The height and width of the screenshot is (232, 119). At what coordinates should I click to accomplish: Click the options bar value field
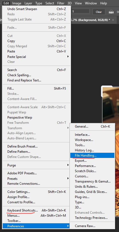click(81, 11)
